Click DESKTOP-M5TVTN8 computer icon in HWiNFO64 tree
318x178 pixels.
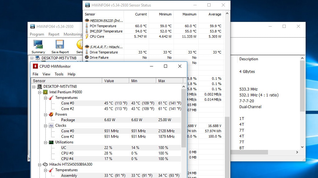[38, 58]
